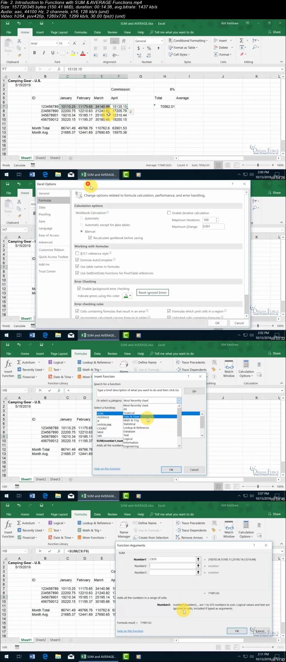Click the red Font Color swatch button
The image size is (286, 662).
coord(83,53)
